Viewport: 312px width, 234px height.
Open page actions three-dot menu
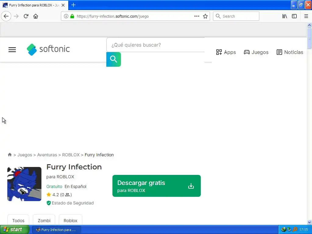[x=197, y=16]
